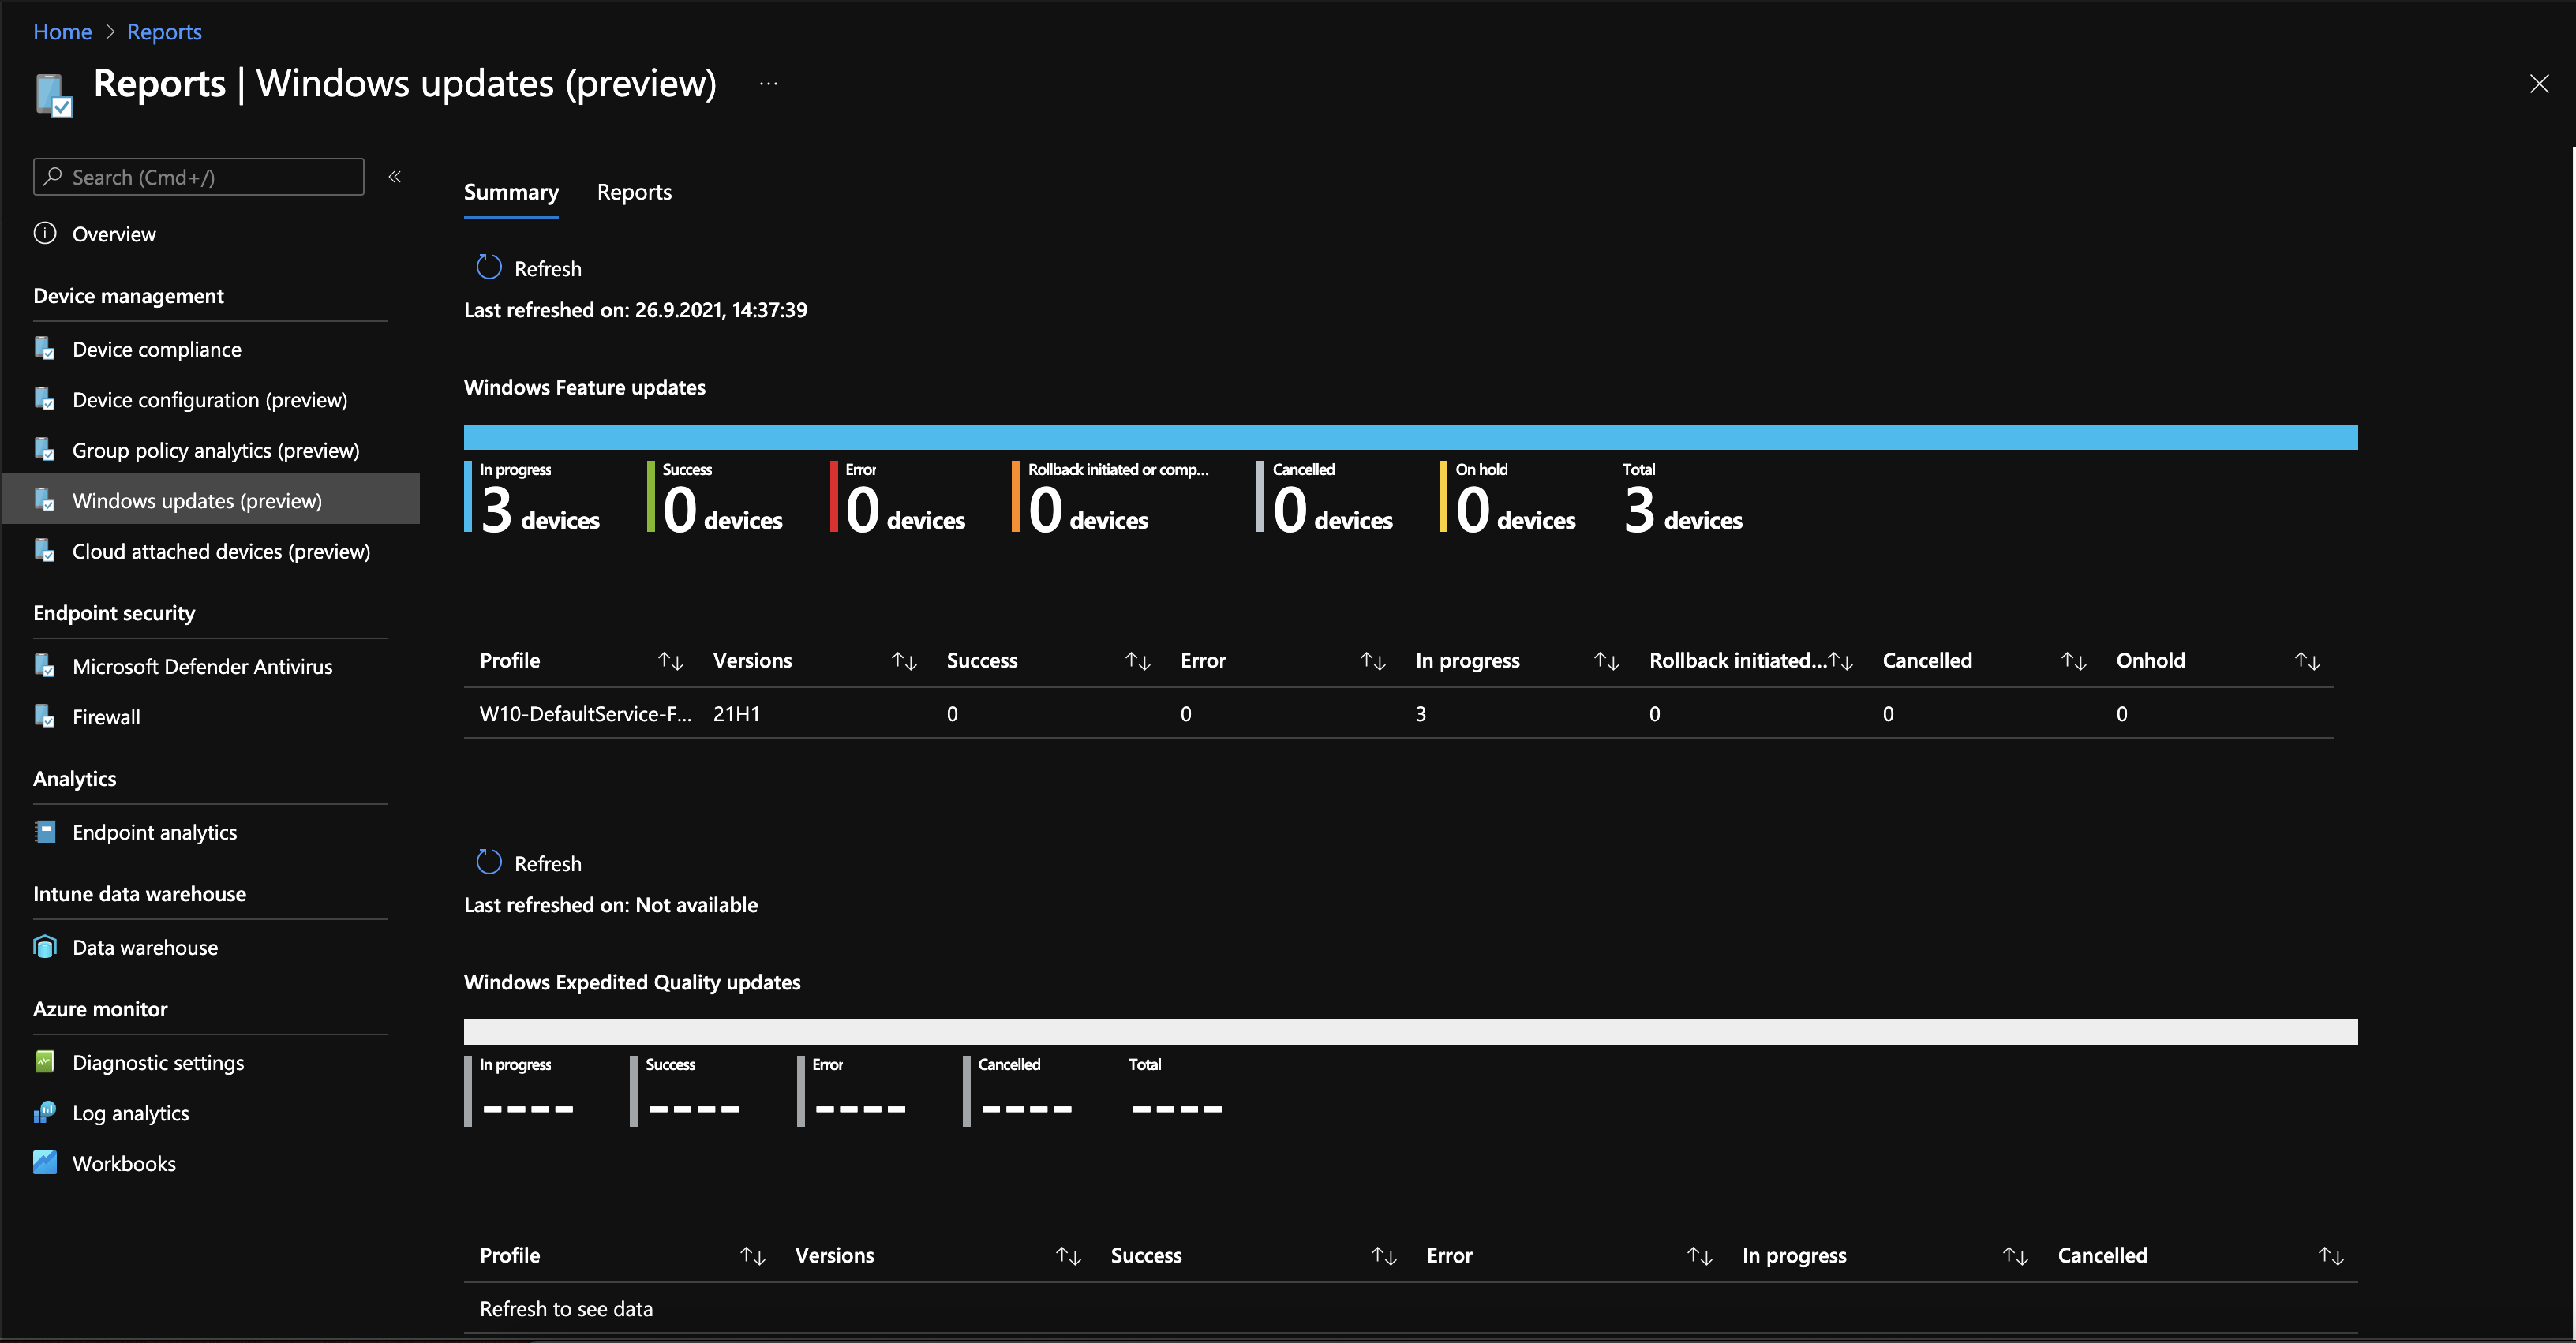Viewport: 2576px width, 1343px height.
Task: Click the search magnifier icon
Action: [x=53, y=176]
